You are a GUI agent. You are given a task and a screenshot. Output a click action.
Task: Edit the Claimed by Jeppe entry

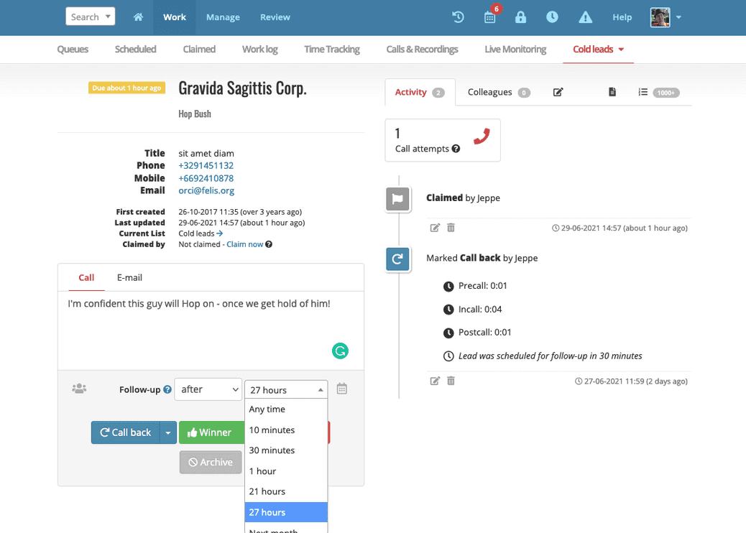[x=435, y=228]
